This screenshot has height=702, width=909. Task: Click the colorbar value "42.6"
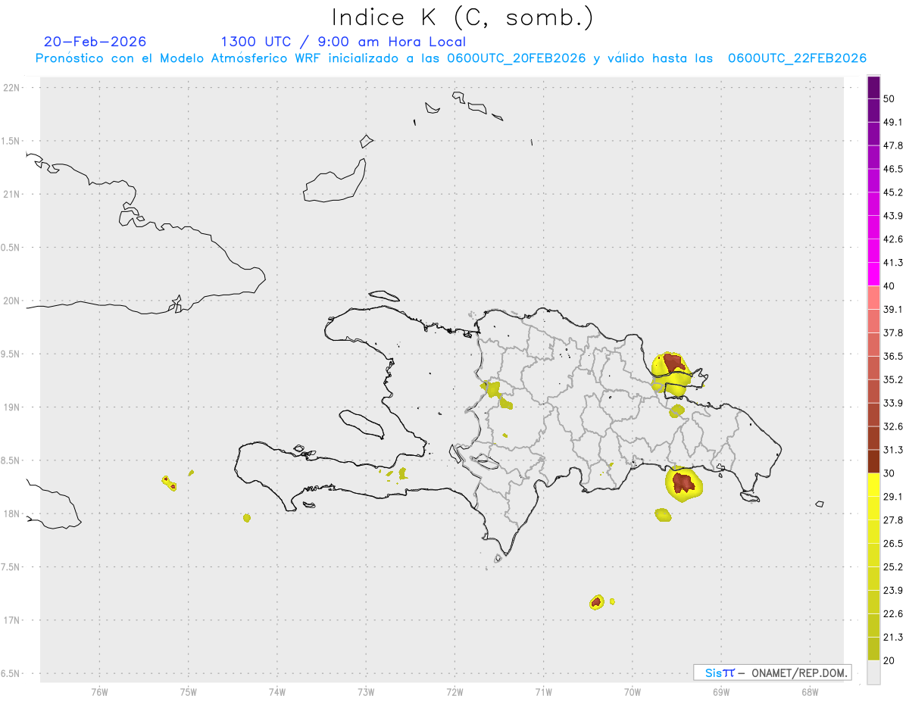(x=893, y=239)
